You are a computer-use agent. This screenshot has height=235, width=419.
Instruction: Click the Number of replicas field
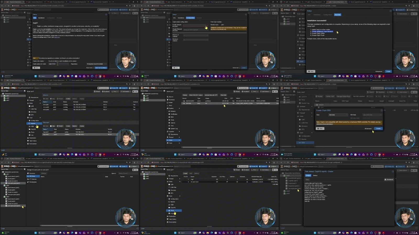pos(196,35)
